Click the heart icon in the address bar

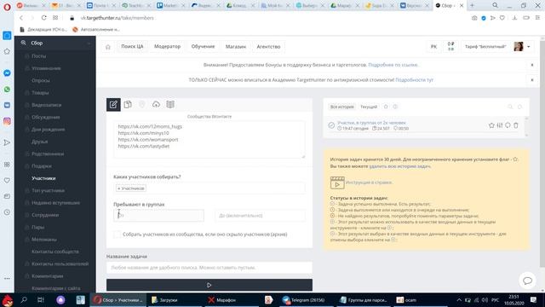(502, 18)
